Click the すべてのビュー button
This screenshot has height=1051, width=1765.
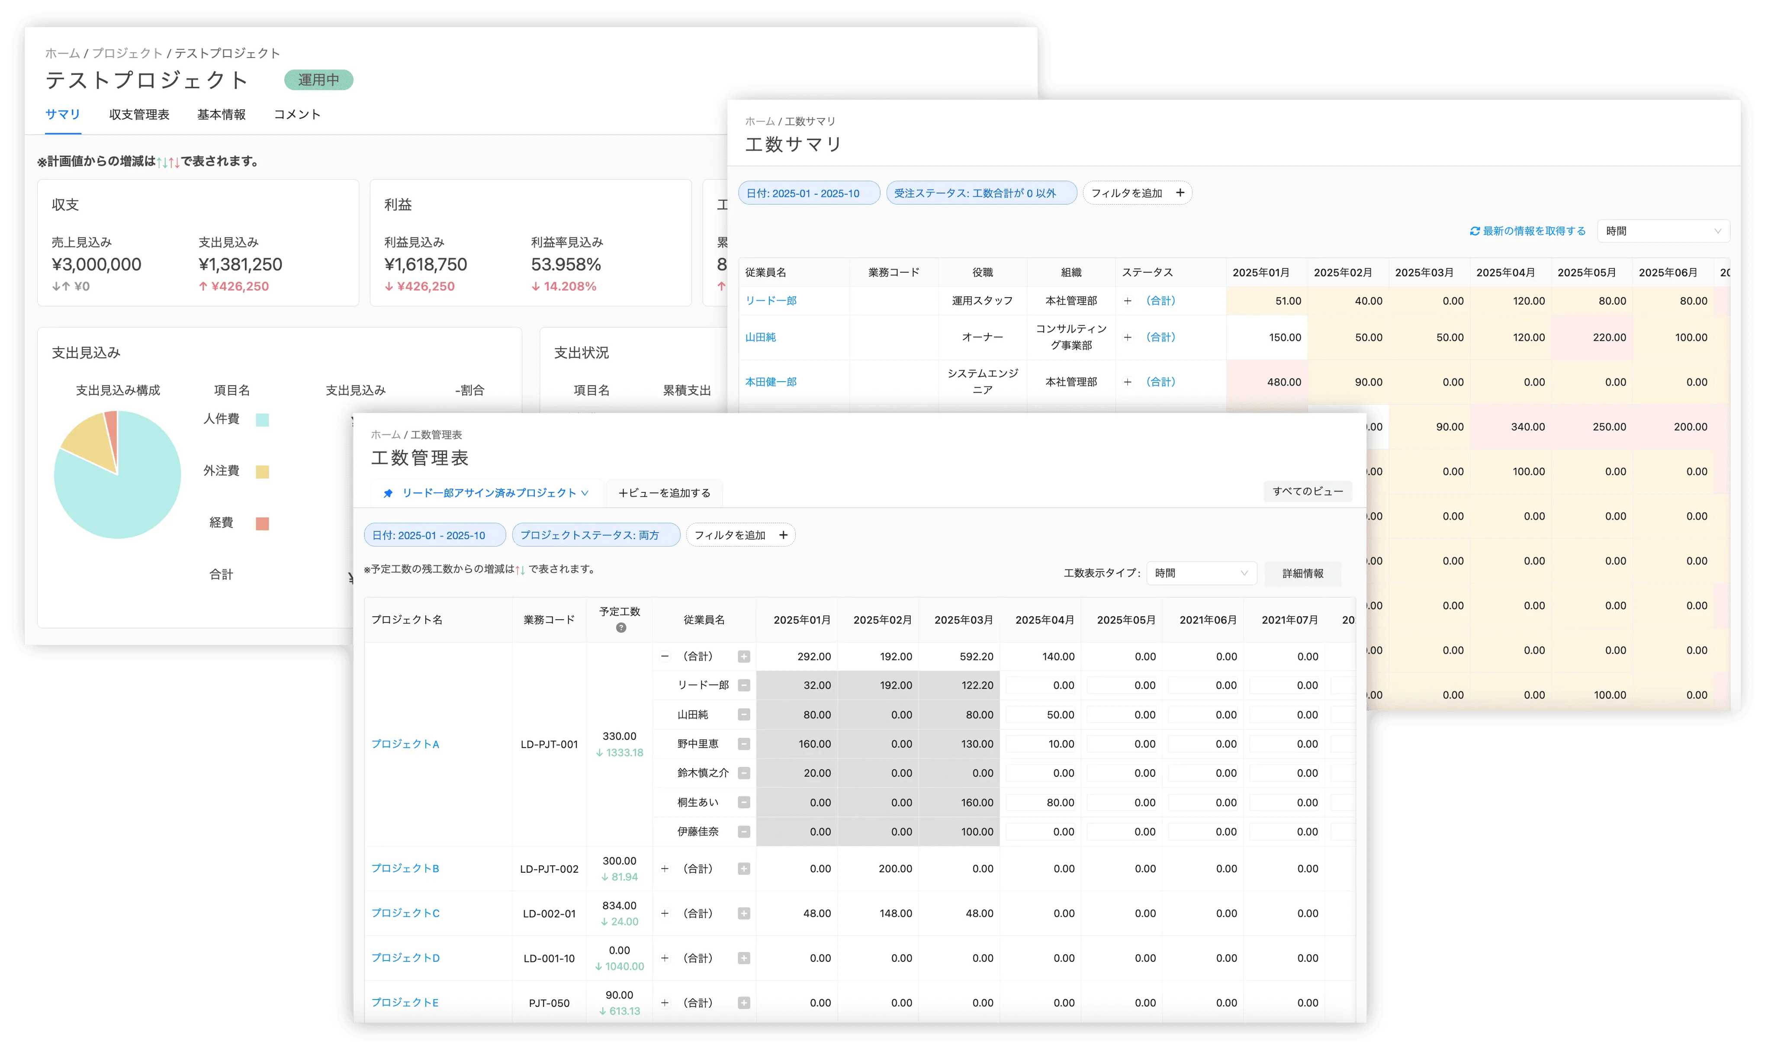[1307, 491]
